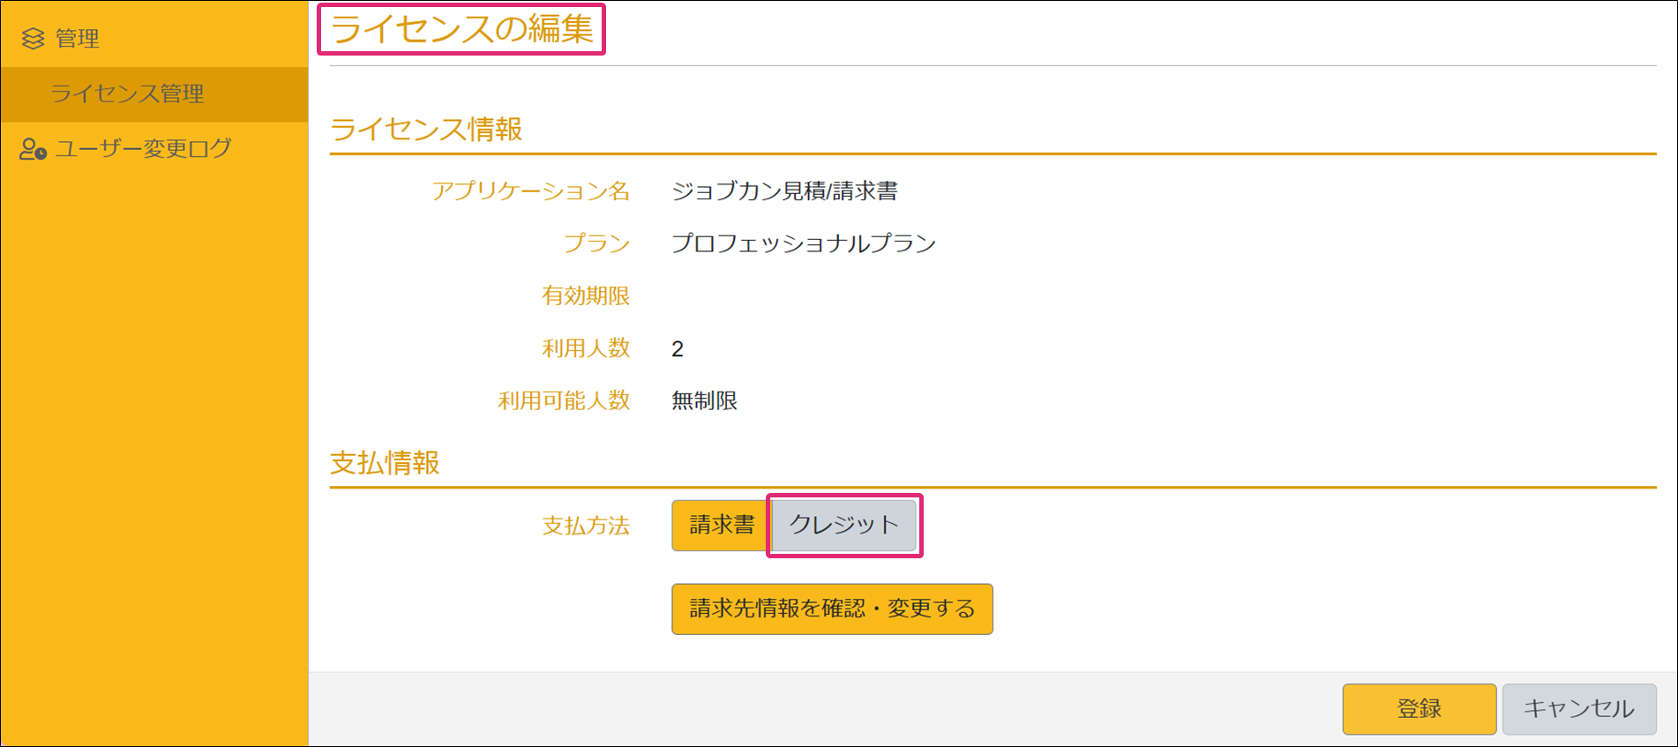Select 請求書 as payment method

[721, 525]
